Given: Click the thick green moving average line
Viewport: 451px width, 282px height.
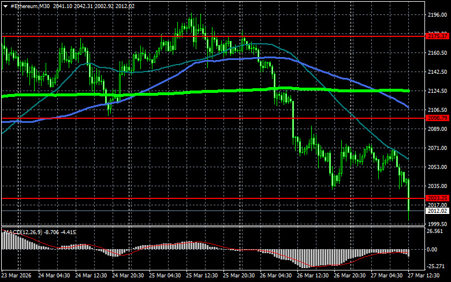Looking at the screenshot, I should (231, 91).
